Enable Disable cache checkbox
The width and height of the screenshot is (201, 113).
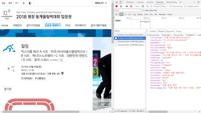tap(185, 6)
